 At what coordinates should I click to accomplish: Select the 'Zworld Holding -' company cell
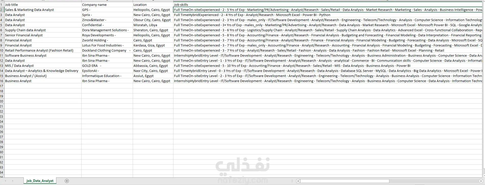click(x=107, y=40)
